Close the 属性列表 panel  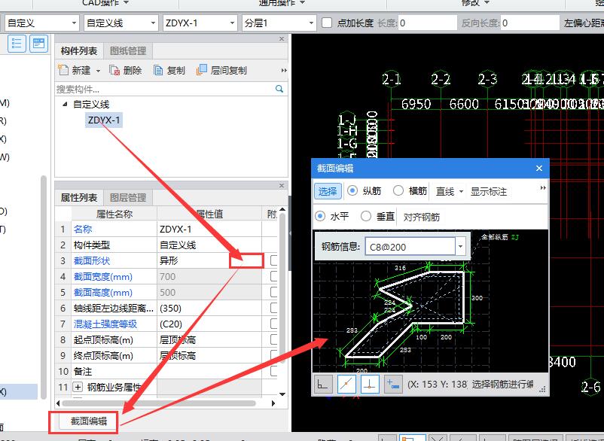[282, 185]
